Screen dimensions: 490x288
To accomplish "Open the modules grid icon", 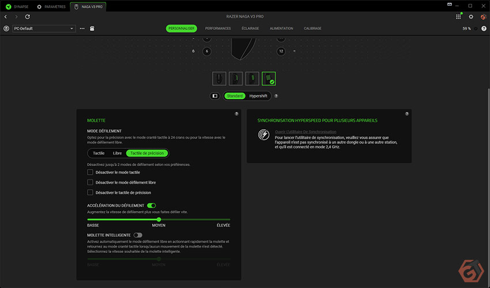I will tap(458, 17).
